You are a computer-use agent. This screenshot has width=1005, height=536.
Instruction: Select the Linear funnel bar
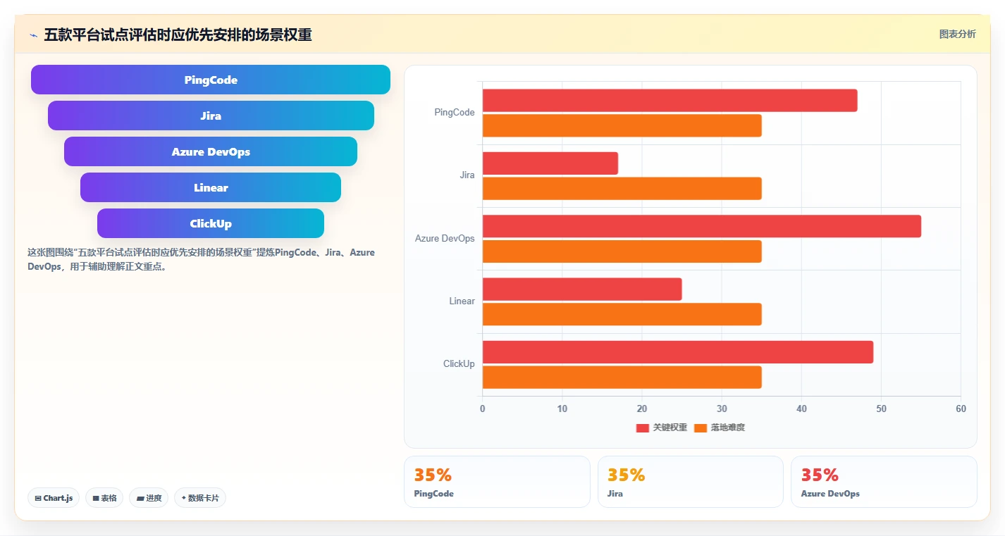[211, 187]
